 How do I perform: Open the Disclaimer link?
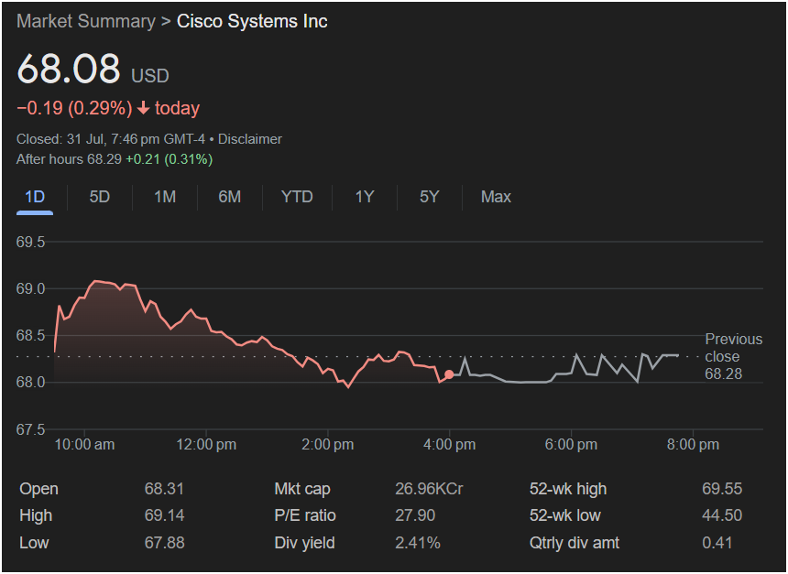(x=250, y=139)
